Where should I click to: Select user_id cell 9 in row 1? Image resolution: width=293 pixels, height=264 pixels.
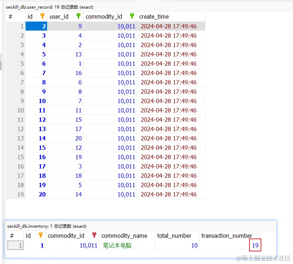pyautogui.click(x=65, y=26)
